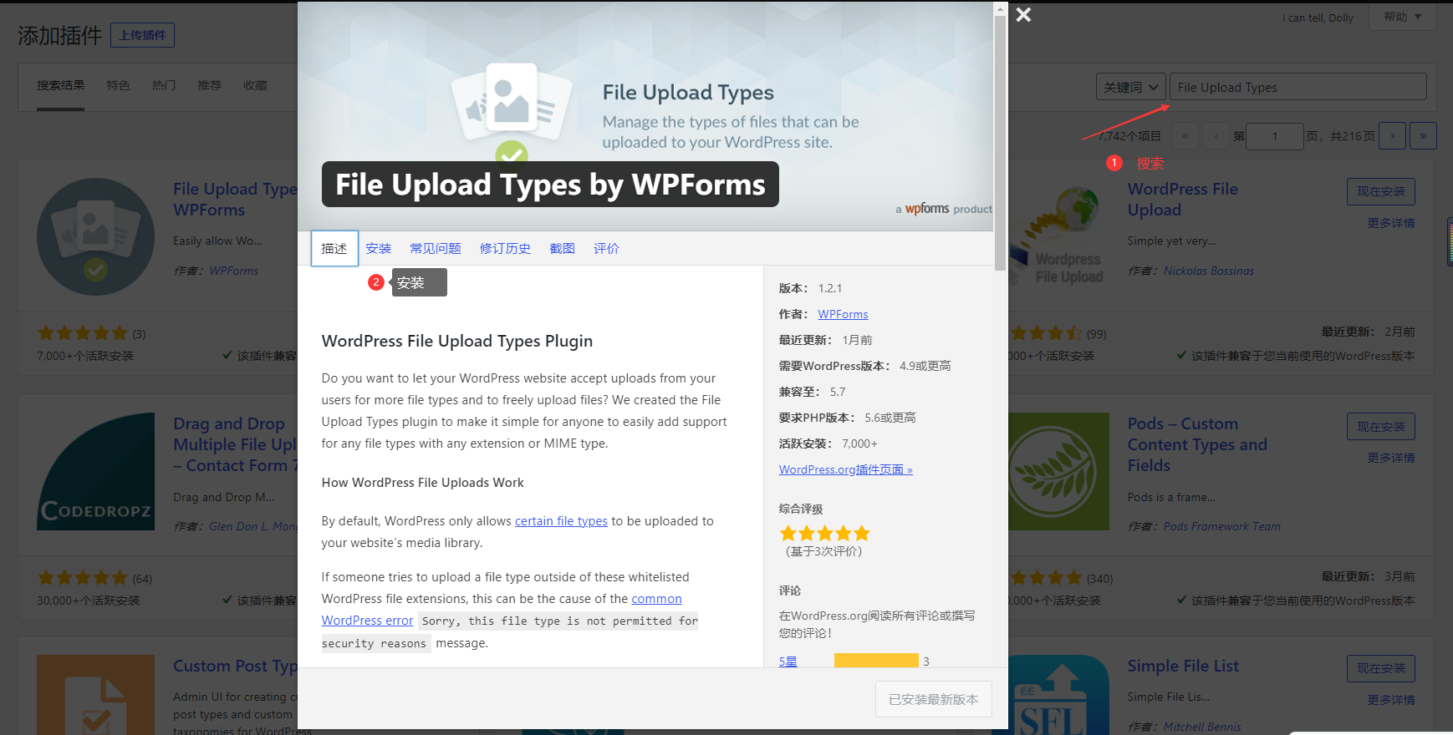
Task: Open the WordPress.org插件页面 link
Action: (845, 470)
